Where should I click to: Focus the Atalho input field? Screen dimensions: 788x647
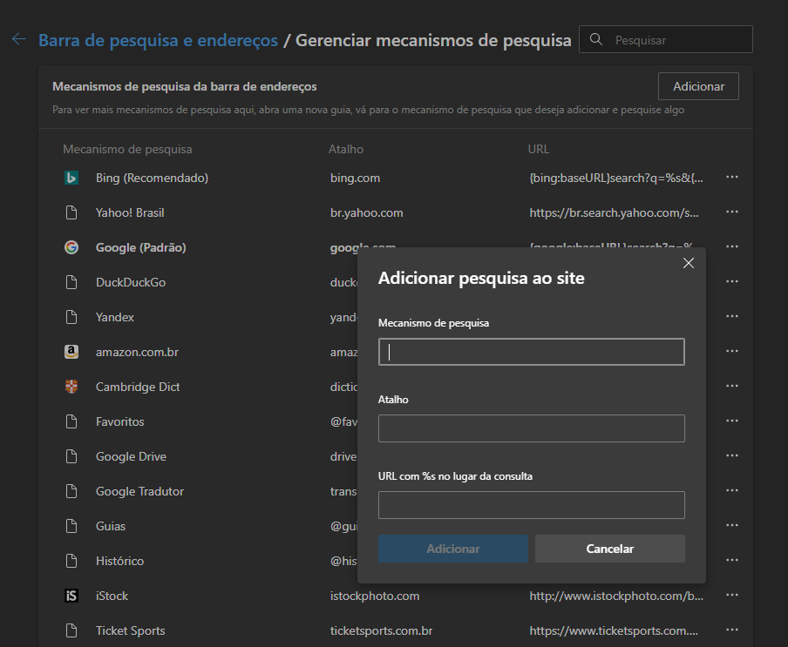click(531, 428)
